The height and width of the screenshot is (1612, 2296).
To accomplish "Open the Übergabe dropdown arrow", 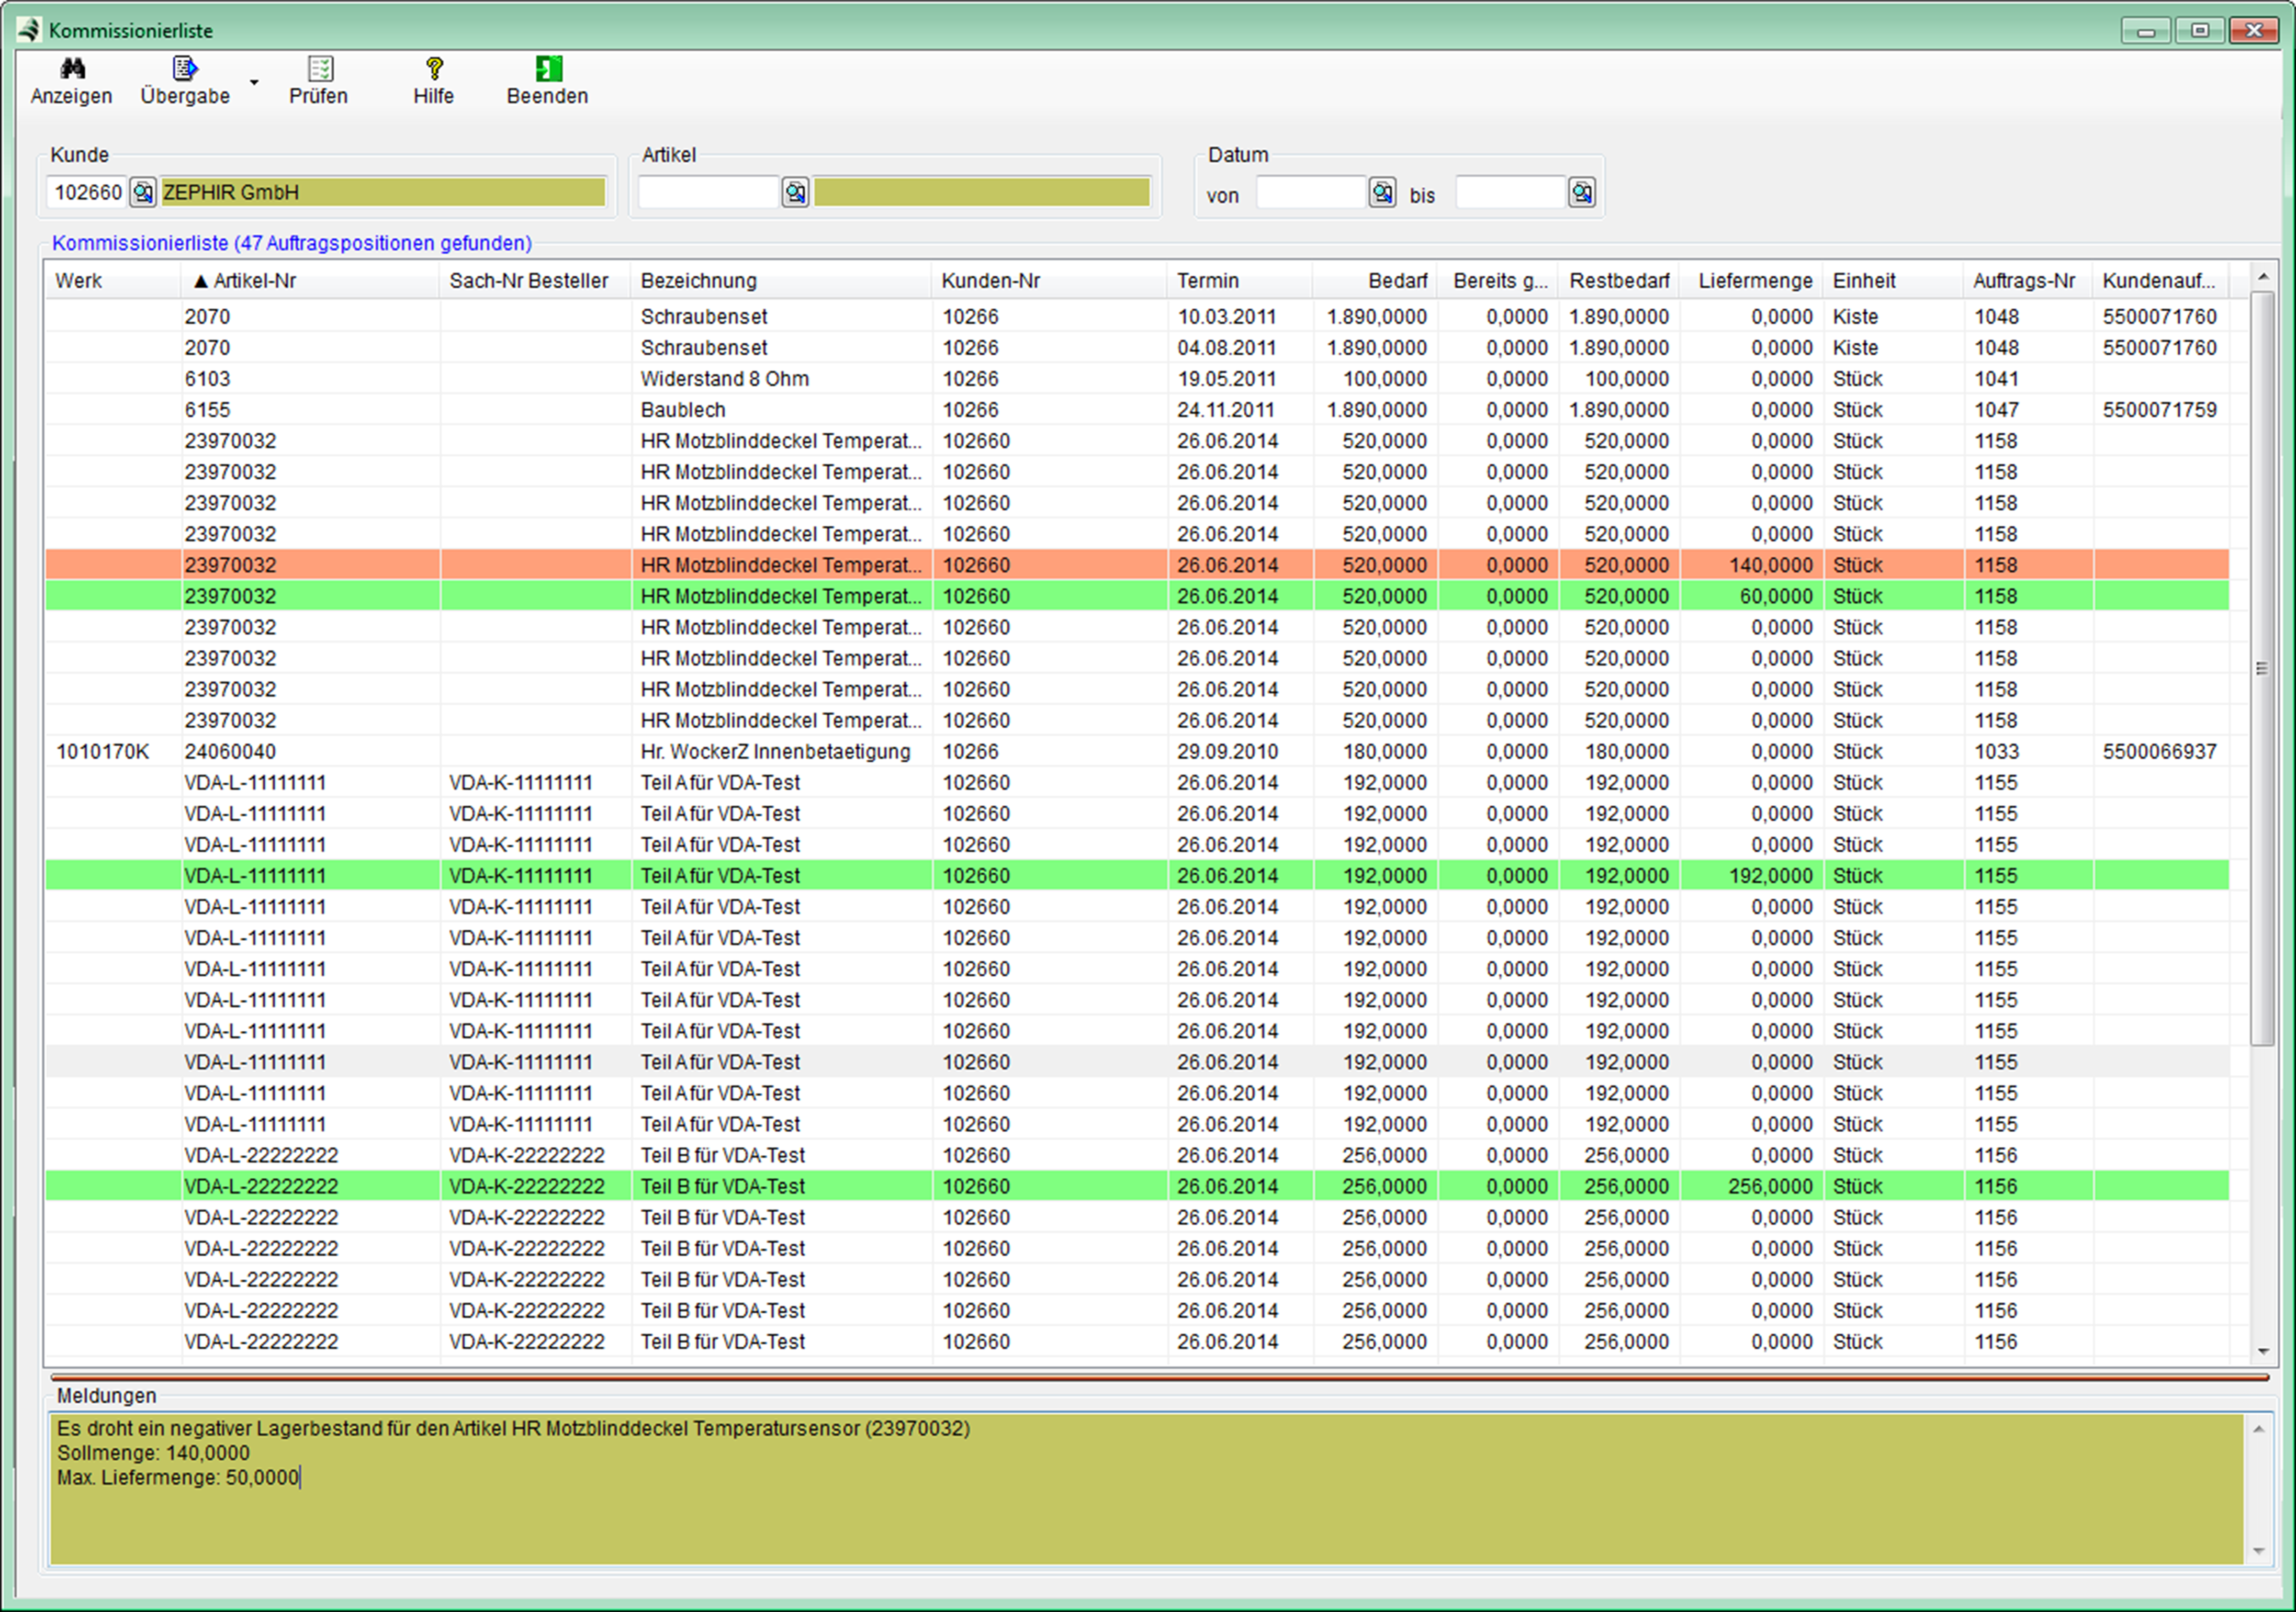I will click(x=254, y=83).
